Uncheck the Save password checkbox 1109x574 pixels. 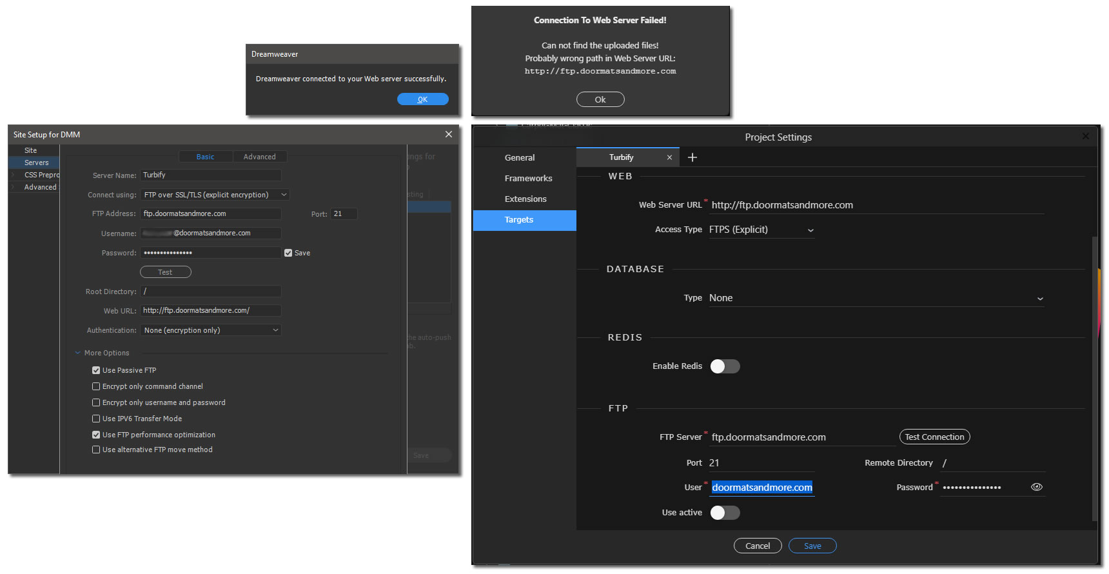click(x=288, y=253)
